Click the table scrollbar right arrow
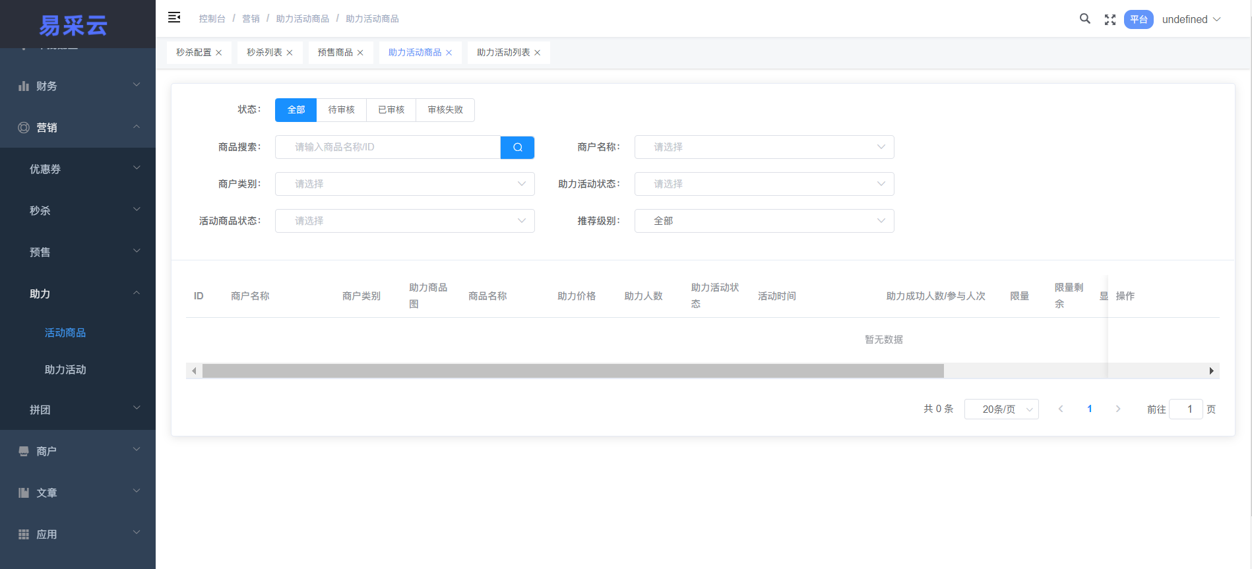1252x569 pixels. (x=1212, y=371)
